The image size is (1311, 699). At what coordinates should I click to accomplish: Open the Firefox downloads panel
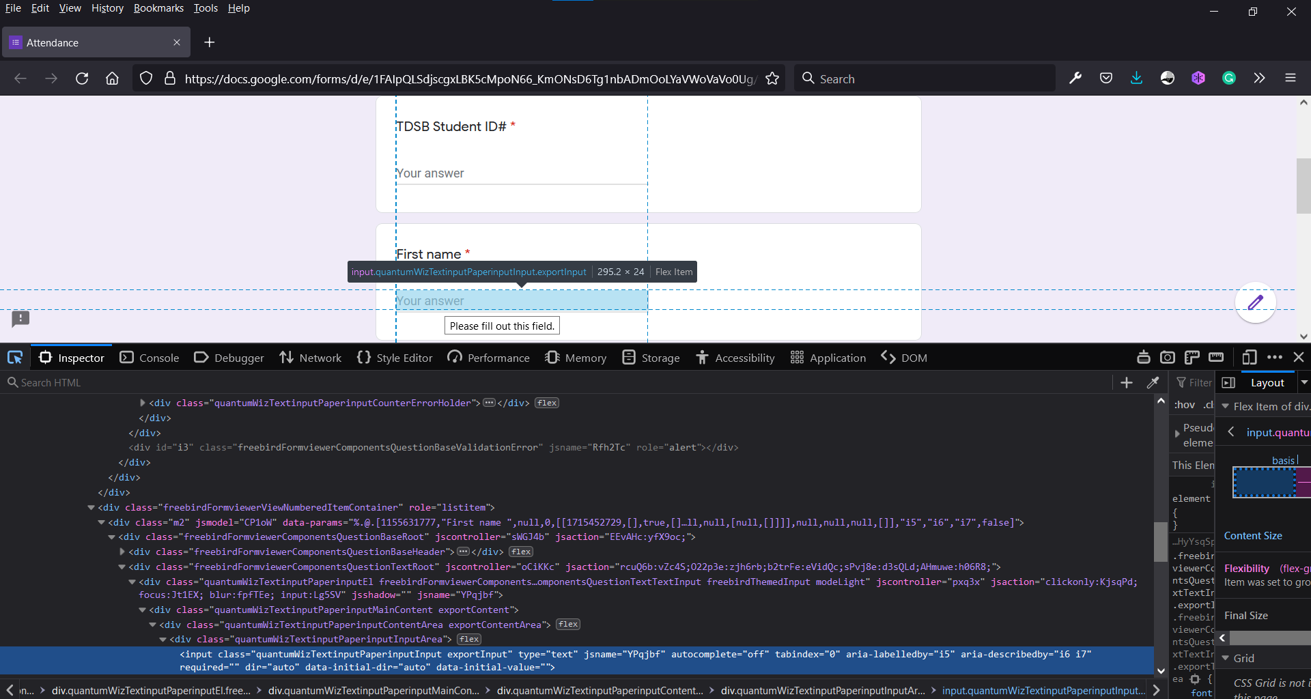pos(1136,78)
